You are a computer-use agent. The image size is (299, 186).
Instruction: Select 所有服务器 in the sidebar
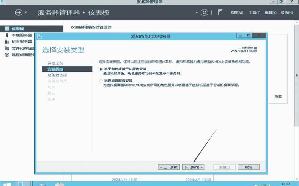22,42
